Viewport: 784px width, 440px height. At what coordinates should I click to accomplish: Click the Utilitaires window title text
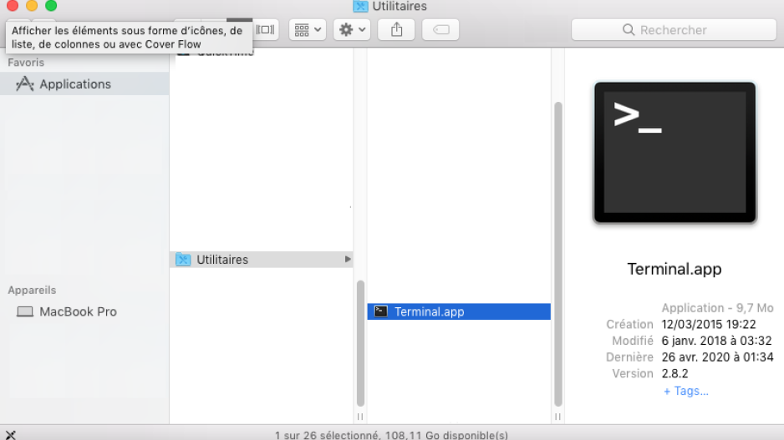[x=400, y=6]
